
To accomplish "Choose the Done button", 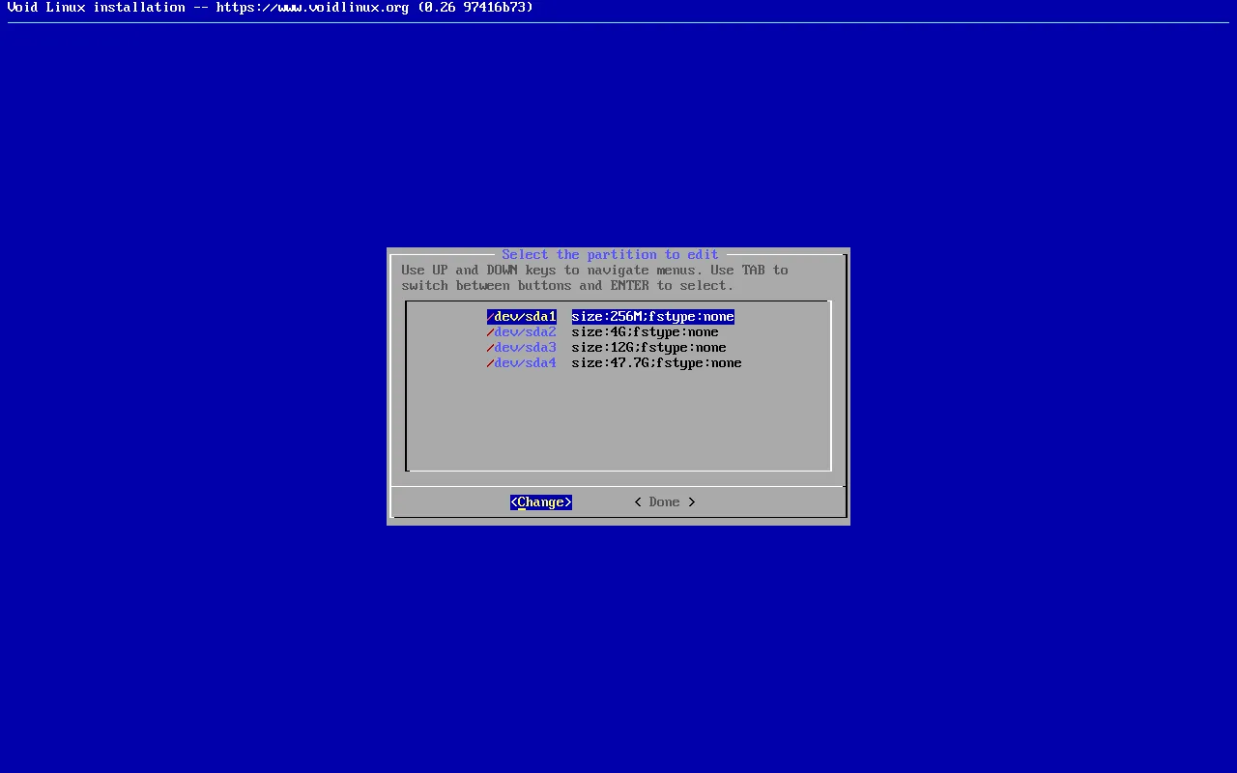I will point(665,501).
